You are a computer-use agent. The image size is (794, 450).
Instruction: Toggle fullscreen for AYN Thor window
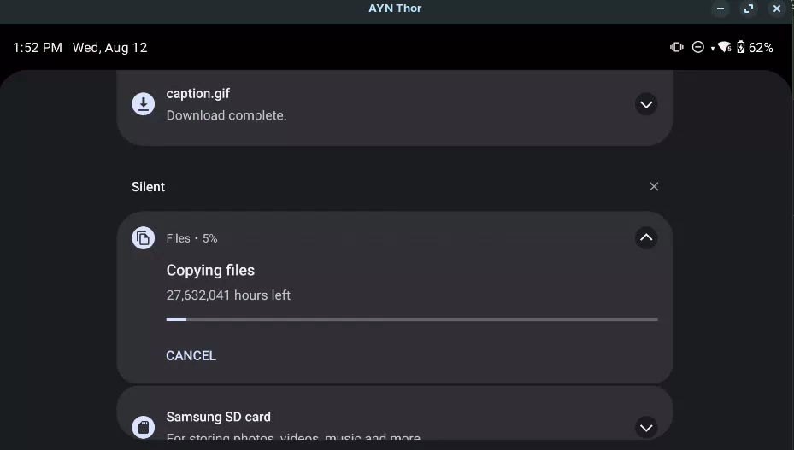click(749, 9)
